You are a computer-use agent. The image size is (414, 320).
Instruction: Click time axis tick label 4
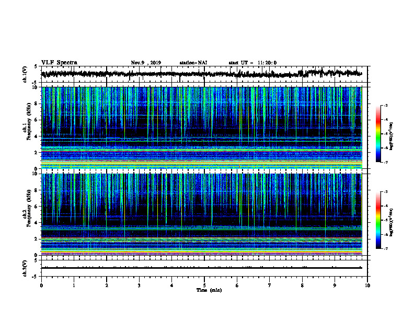pos(171,285)
